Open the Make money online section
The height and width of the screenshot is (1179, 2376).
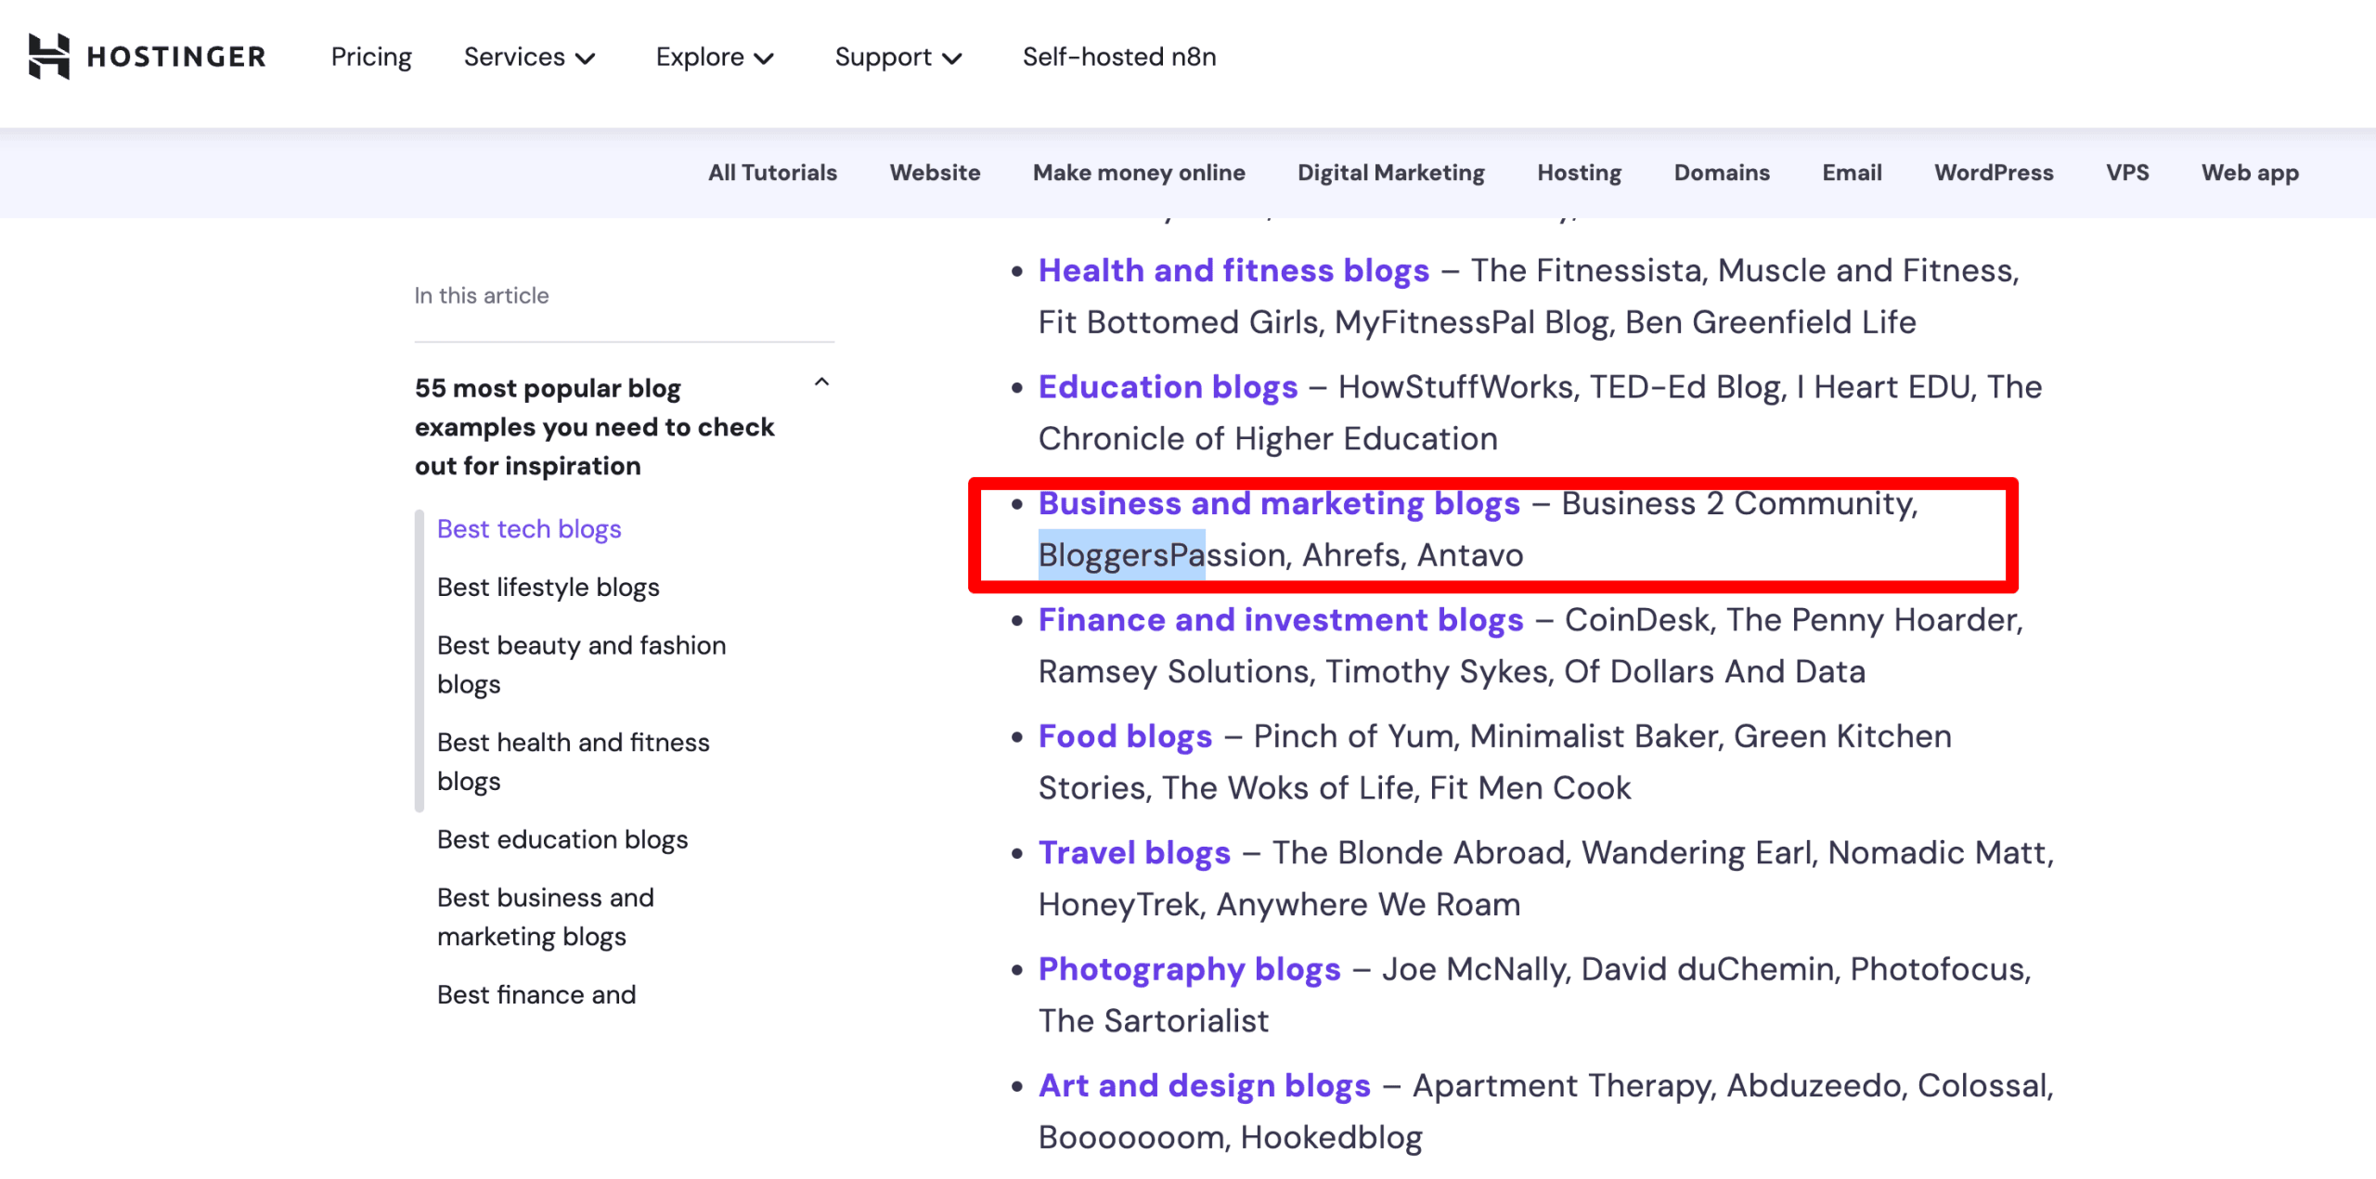tap(1138, 172)
